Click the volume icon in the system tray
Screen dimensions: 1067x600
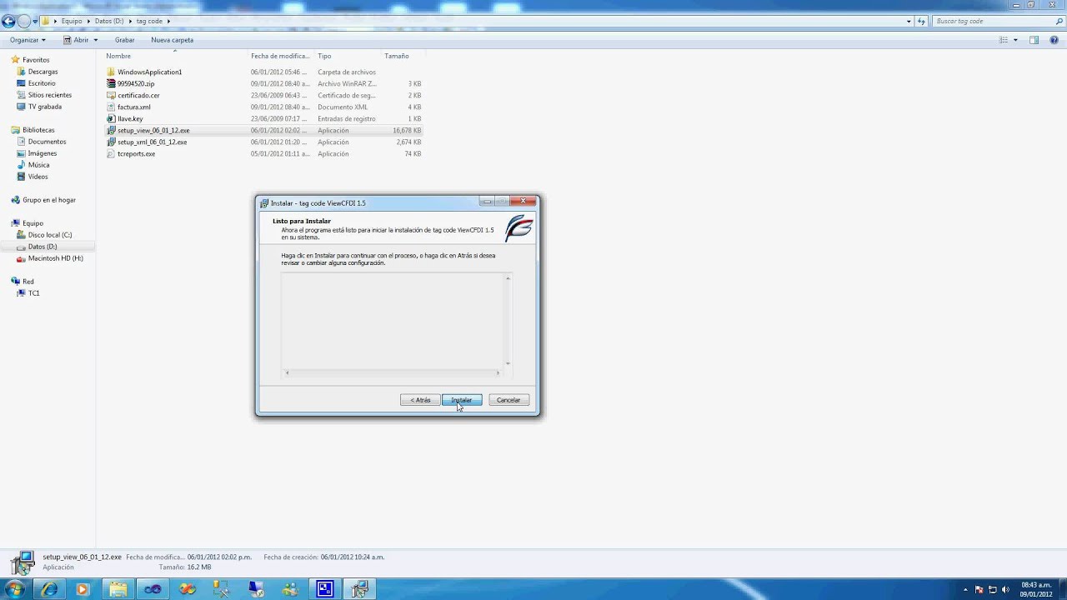[x=1006, y=589]
